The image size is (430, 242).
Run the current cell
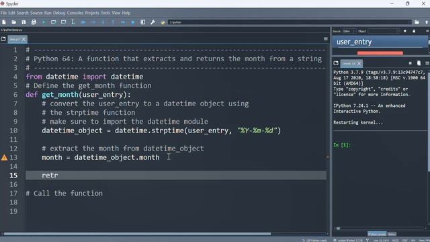click(54, 22)
